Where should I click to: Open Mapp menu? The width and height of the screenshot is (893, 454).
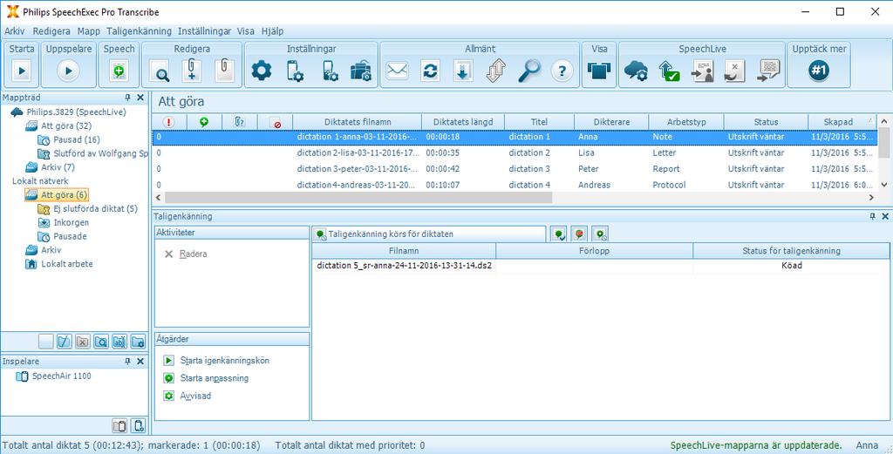[89, 31]
